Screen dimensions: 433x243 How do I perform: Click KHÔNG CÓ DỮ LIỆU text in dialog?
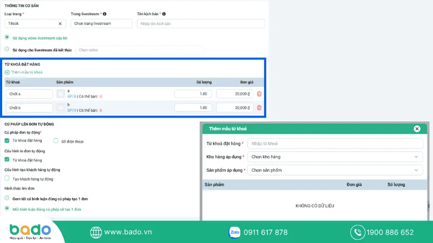click(315, 206)
